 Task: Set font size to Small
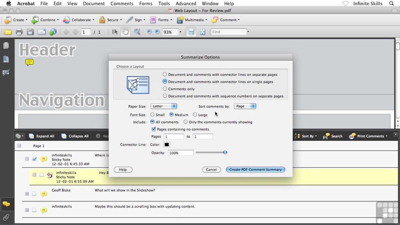(152, 115)
